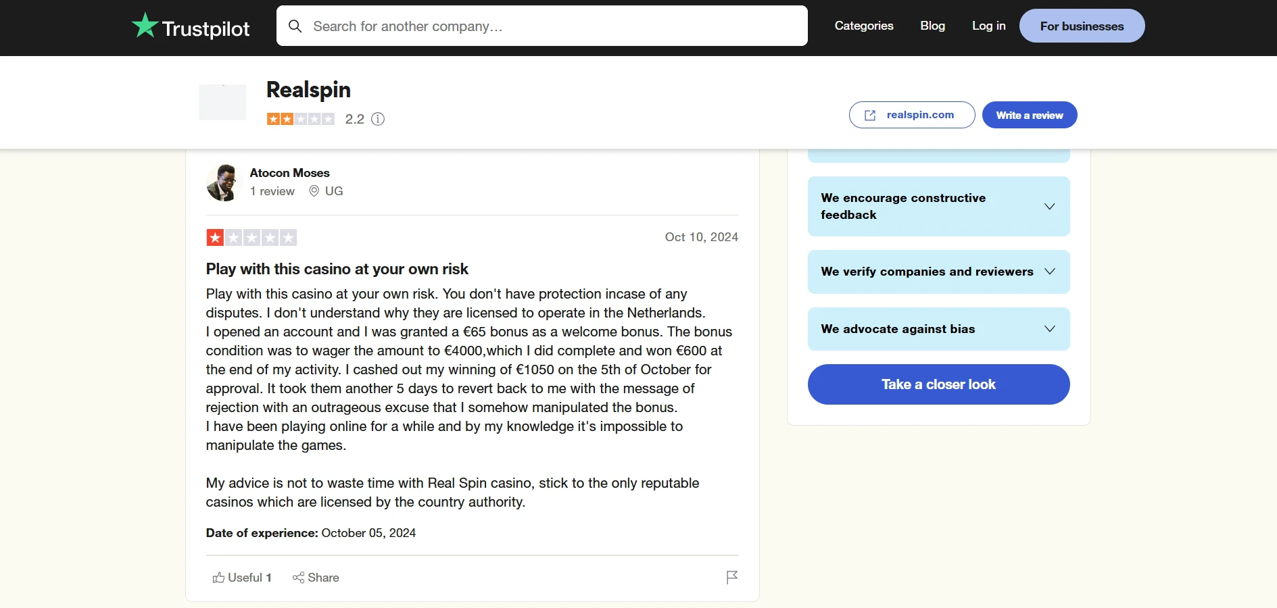Open the Categories menu
Image resolution: width=1277 pixels, height=608 pixels.
pyautogui.click(x=864, y=26)
